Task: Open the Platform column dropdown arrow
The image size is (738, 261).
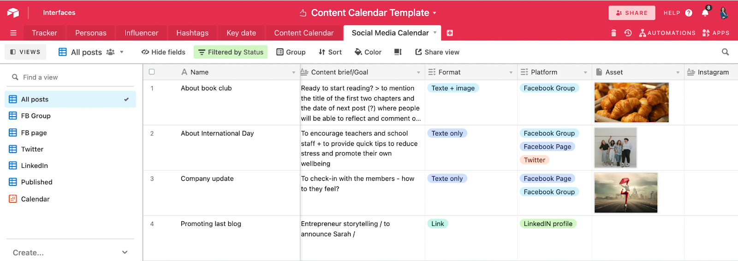Action: pyautogui.click(x=585, y=72)
